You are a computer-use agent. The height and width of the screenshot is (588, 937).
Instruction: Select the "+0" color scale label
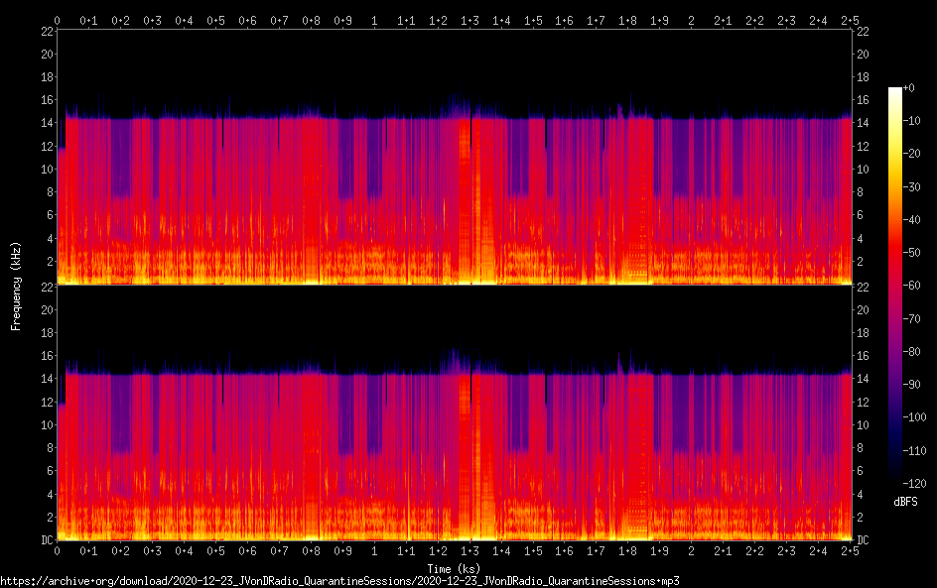click(x=908, y=87)
